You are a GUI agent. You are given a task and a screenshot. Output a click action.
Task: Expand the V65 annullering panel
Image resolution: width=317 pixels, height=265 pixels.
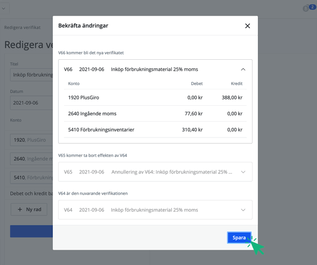pos(243,172)
